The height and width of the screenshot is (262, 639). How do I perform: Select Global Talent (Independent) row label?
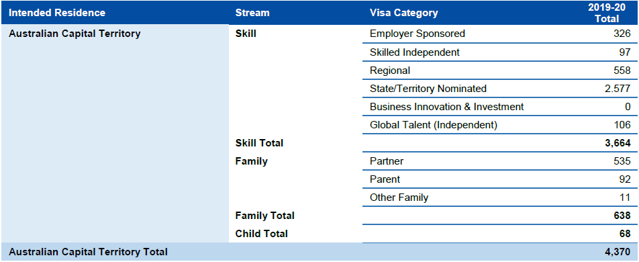pos(433,125)
